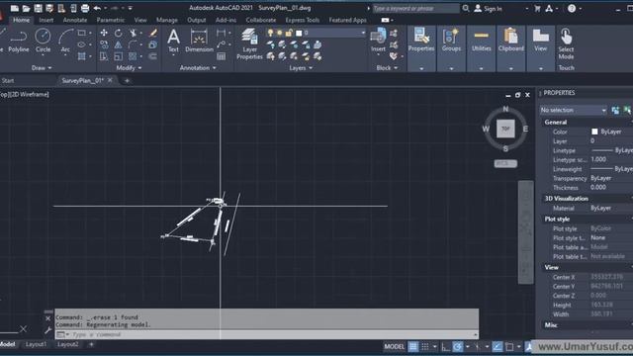Activate the Stretch tool in Modify panel
This screenshot has width=633, height=356.
[104, 56]
